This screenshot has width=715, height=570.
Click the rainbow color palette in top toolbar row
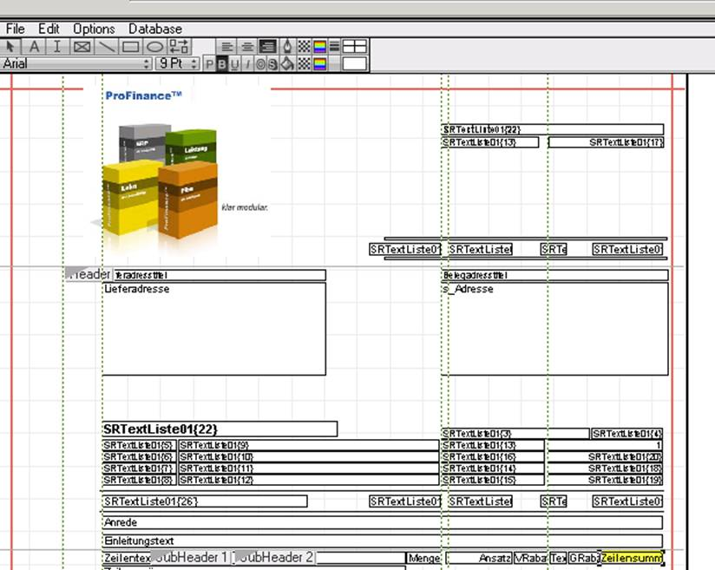pos(318,47)
